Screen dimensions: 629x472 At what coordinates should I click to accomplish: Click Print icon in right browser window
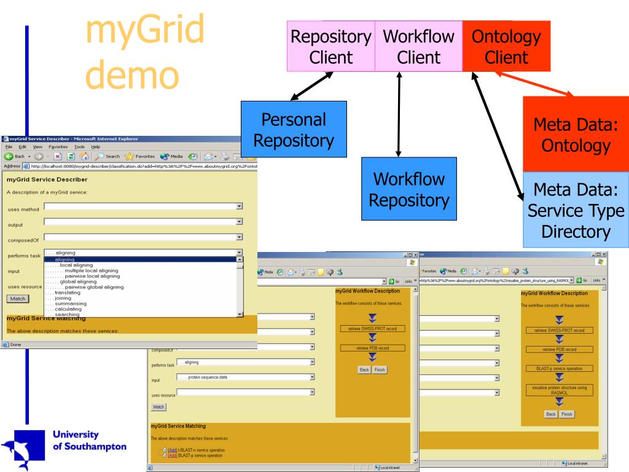pos(486,271)
